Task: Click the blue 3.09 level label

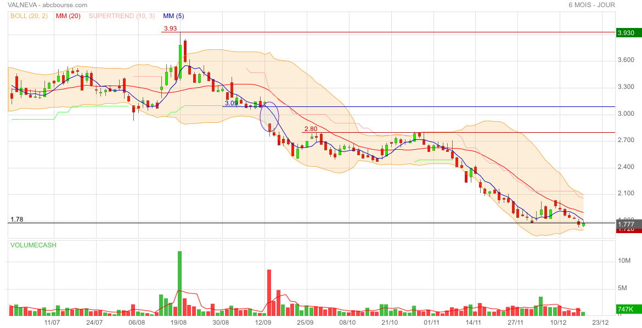Action: (232, 103)
